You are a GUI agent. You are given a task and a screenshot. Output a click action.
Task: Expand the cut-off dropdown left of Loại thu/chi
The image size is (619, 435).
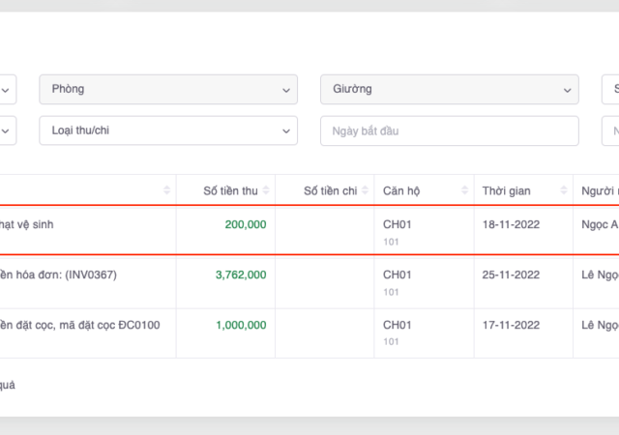pyautogui.click(x=7, y=130)
